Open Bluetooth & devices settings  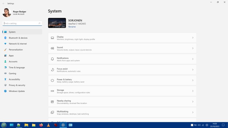18,38
